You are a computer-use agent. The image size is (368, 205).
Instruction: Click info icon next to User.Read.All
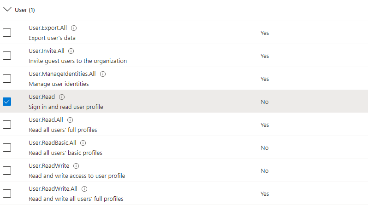coord(70,120)
